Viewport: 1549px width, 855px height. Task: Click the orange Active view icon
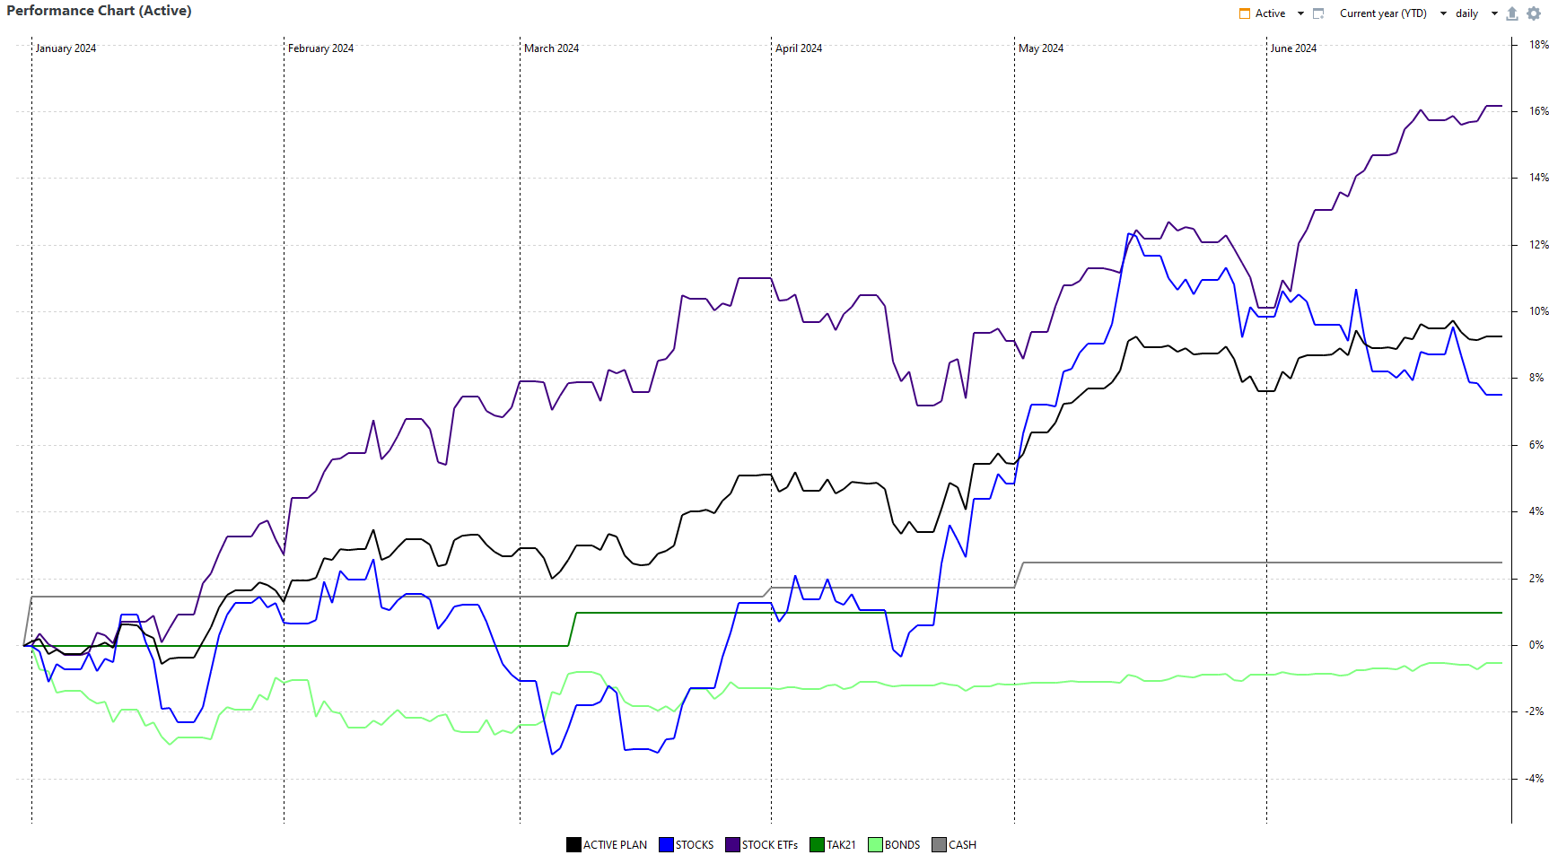[1245, 13]
